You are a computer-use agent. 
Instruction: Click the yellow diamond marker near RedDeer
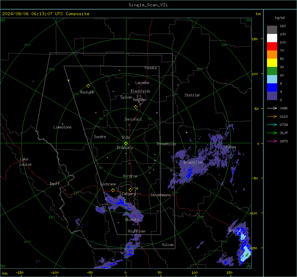[x=136, y=107]
